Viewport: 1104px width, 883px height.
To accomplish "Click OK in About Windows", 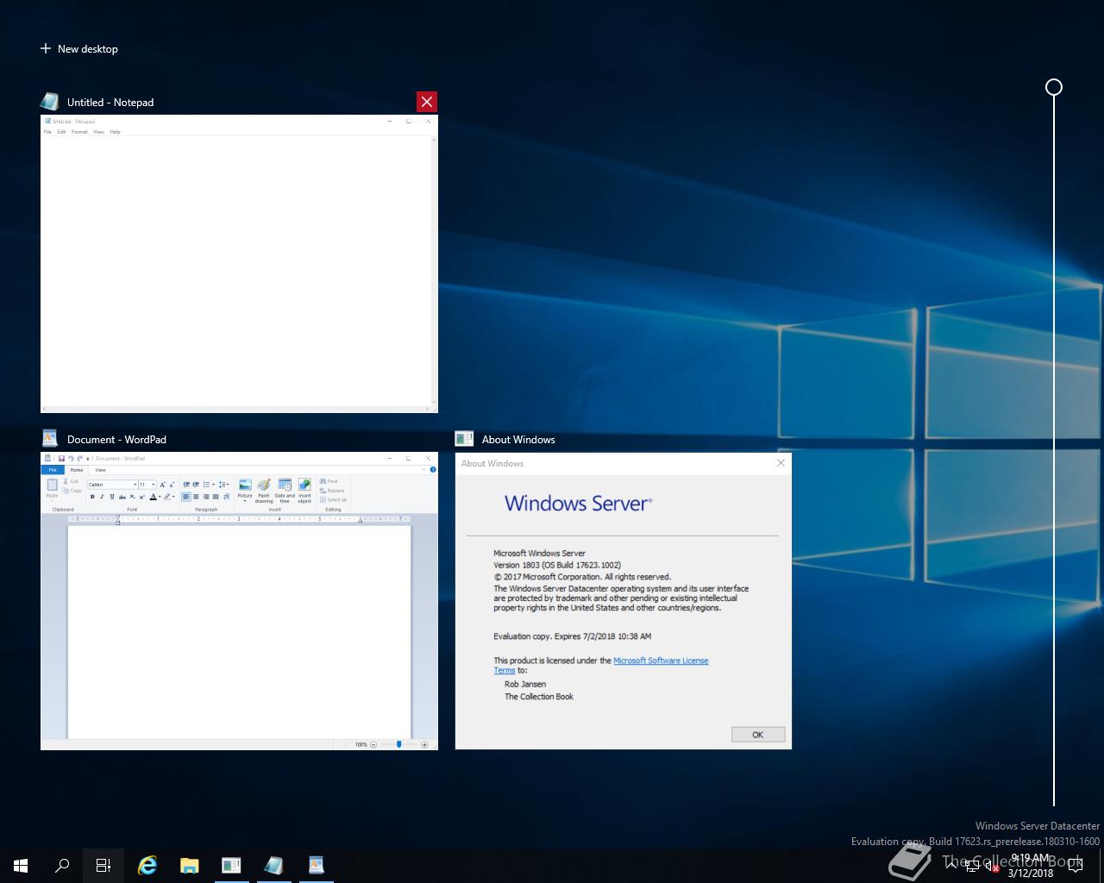I will pyautogui.click(x=758, y=735).
